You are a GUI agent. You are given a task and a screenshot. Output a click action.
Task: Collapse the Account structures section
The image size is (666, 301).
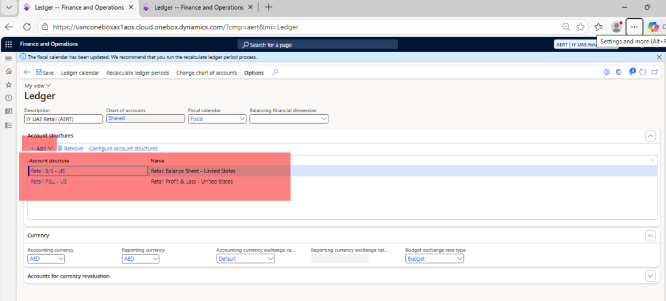[649, 136]
